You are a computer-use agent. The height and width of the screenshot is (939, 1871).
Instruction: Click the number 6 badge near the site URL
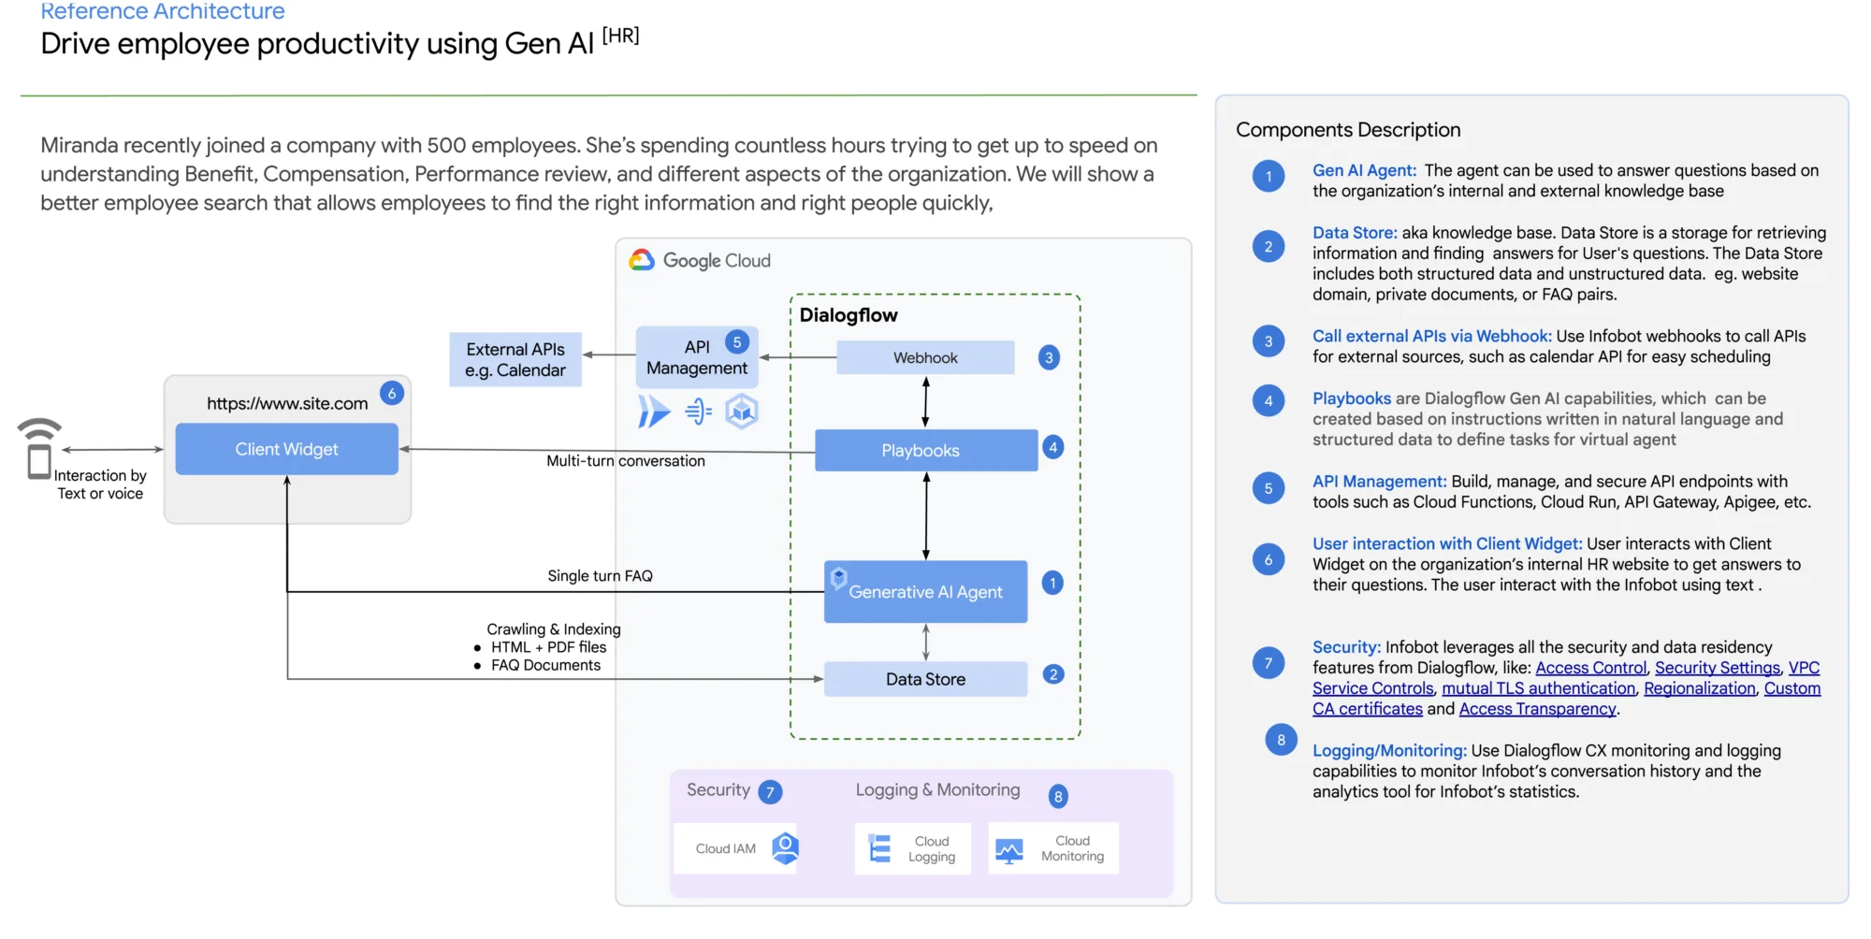pyautogui.click(x=392, y=394)
